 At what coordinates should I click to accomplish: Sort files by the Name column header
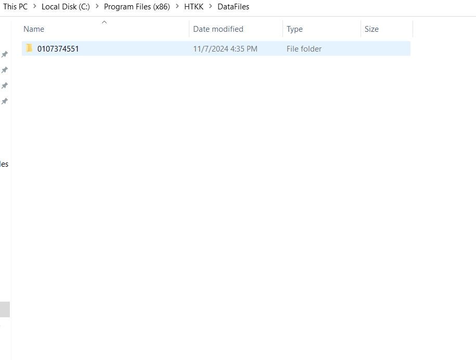coord(34,29)
